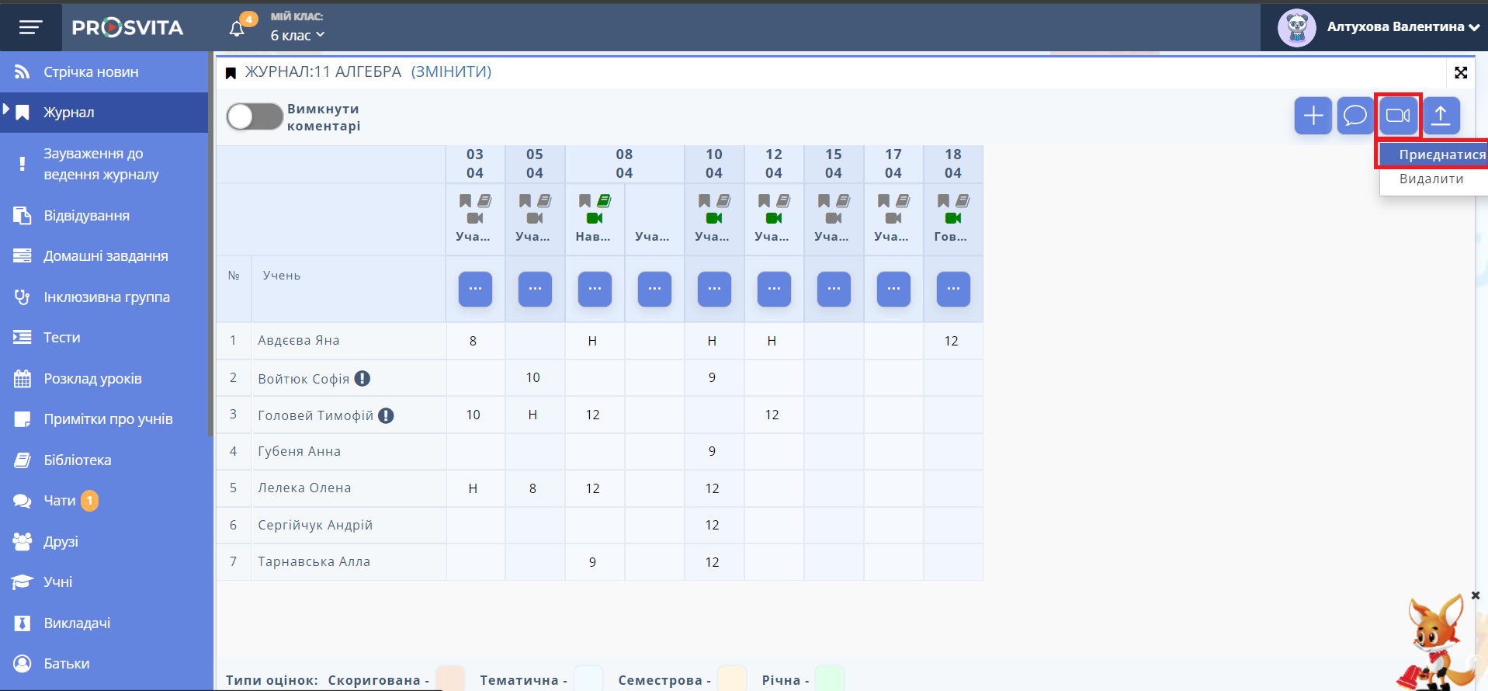Click green video icon under 08.04 column
The width and height of the screenshot is (1488, 691).
[x=595, y=218]
